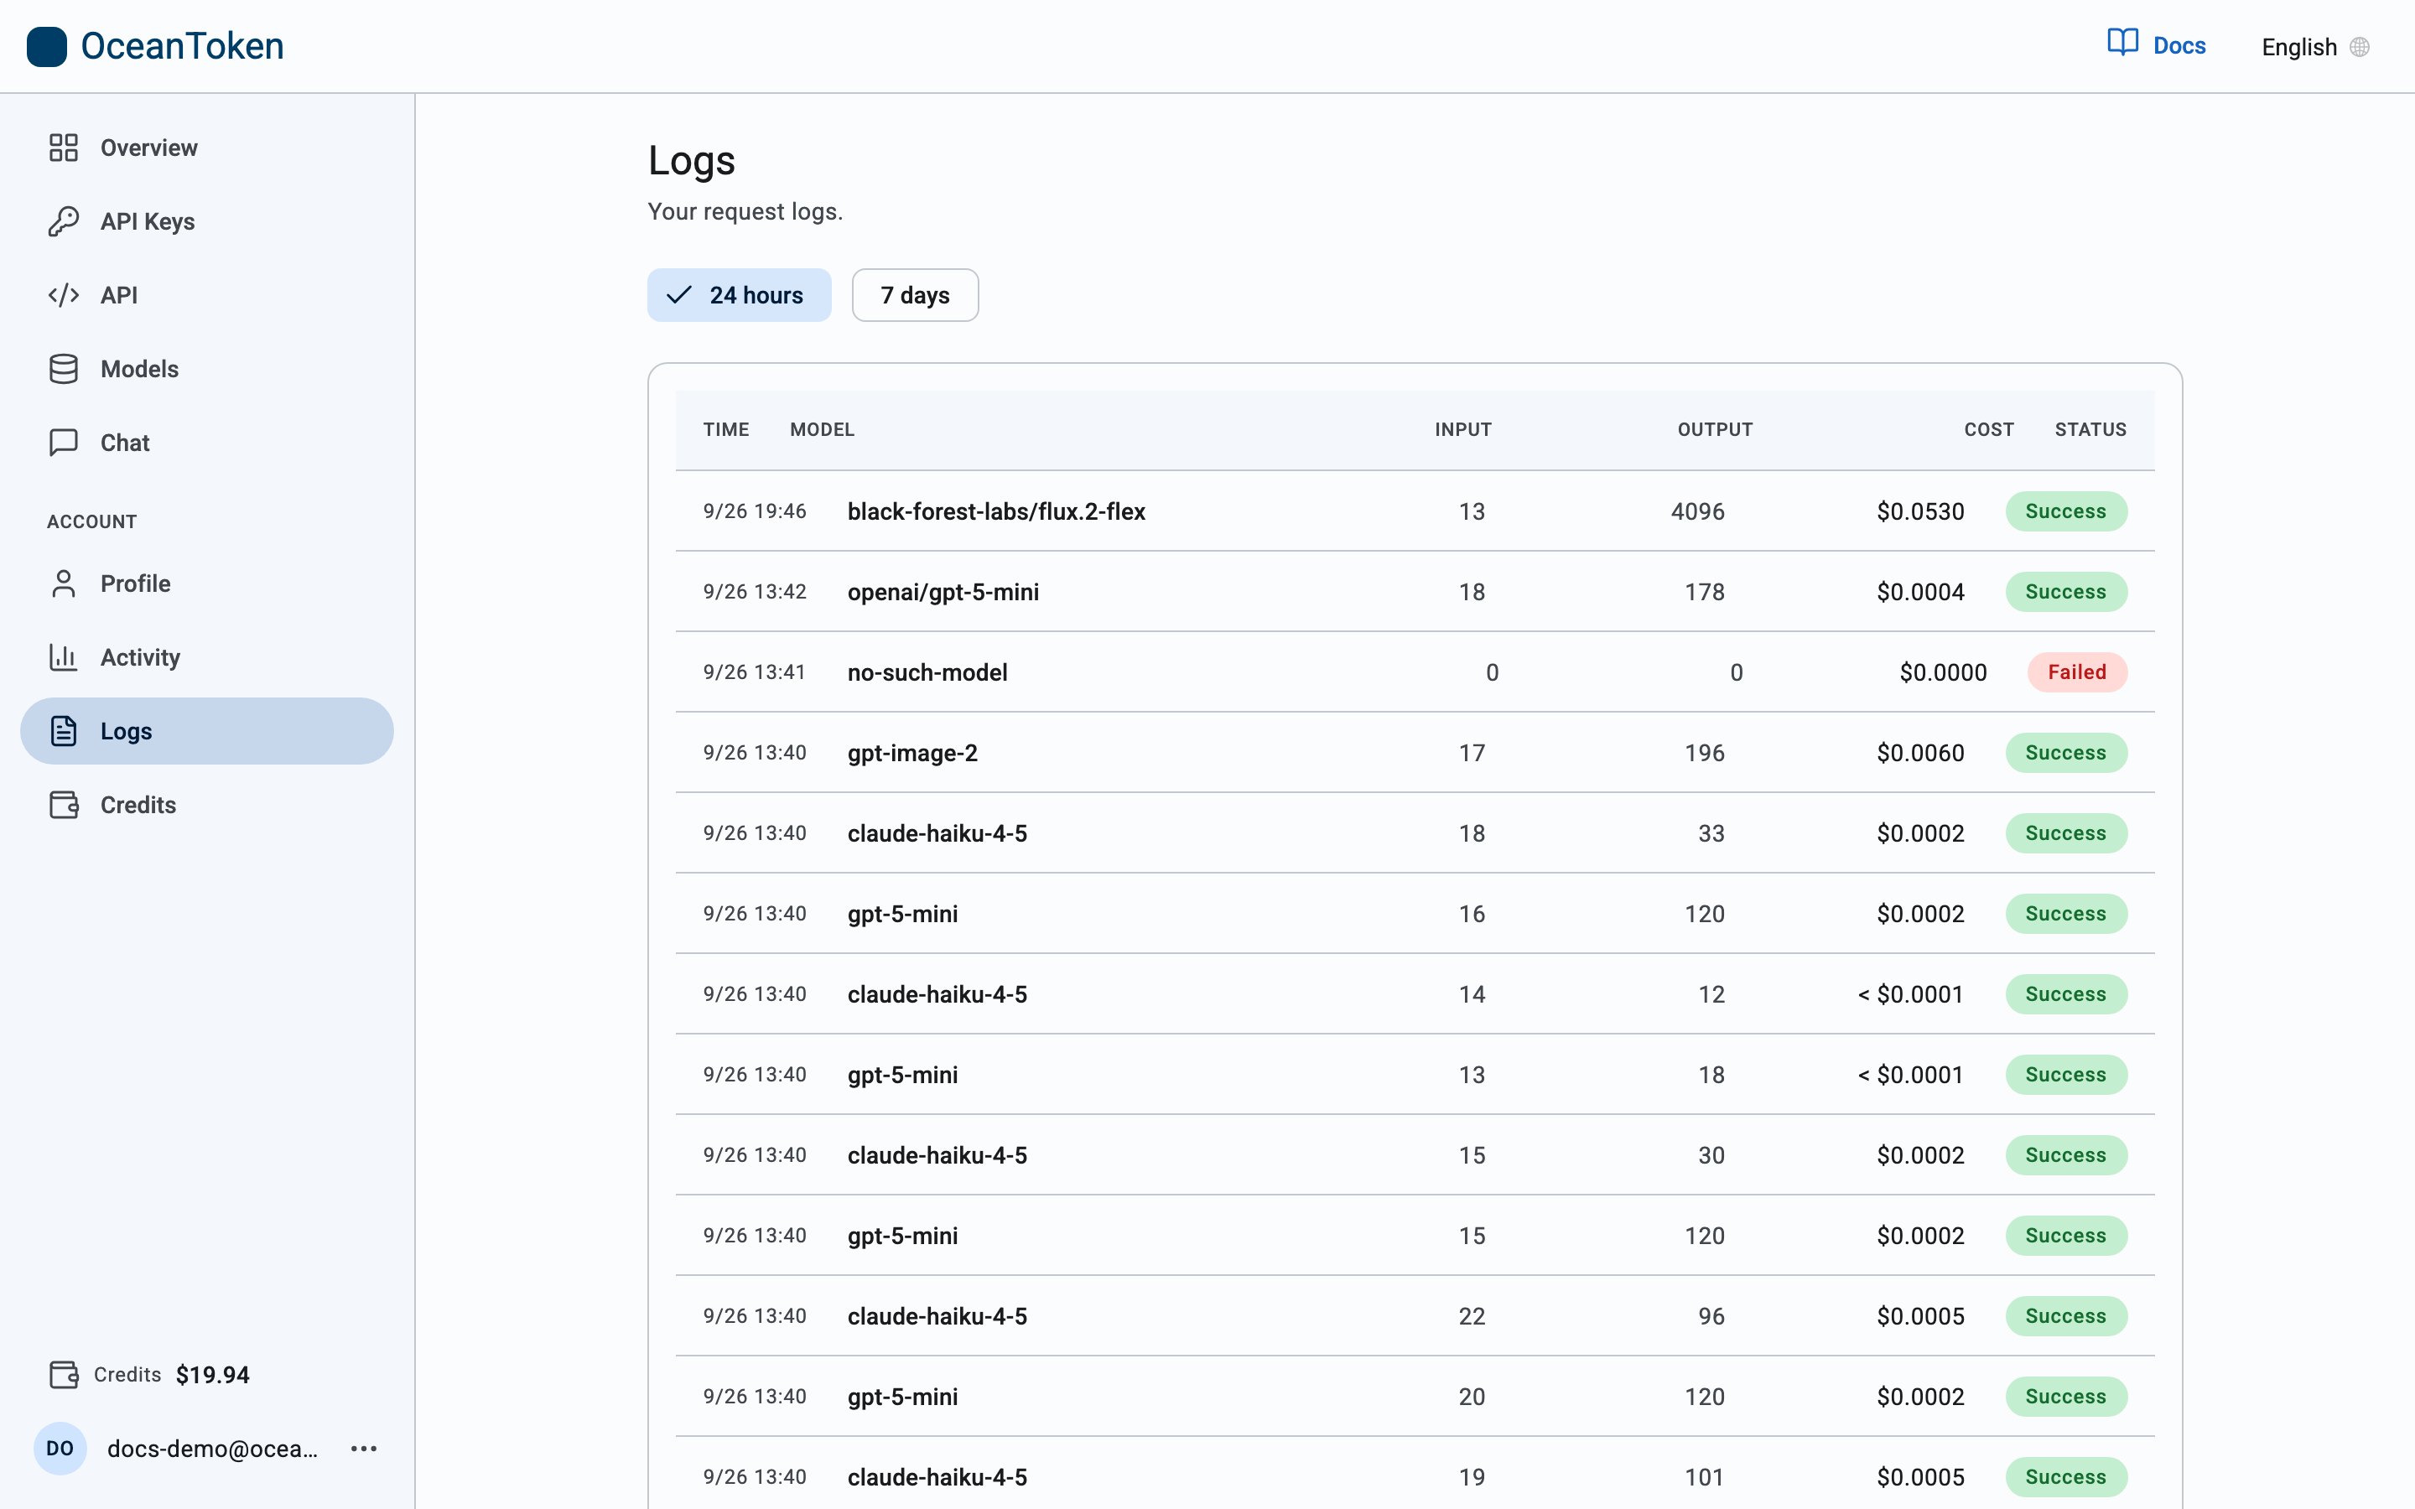Click the API code brackets icon

point(64,295)
